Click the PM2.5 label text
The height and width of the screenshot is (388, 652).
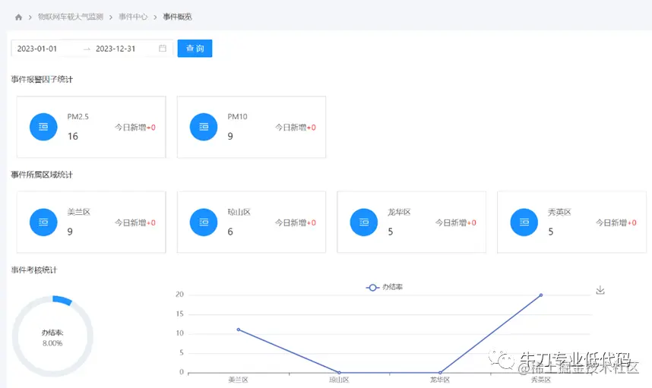(x=78, y=117)
